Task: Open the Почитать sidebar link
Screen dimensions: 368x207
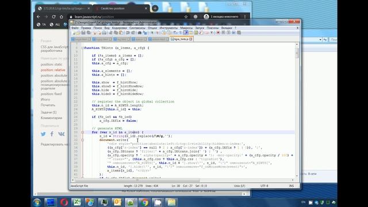Action: pos(48,105)
